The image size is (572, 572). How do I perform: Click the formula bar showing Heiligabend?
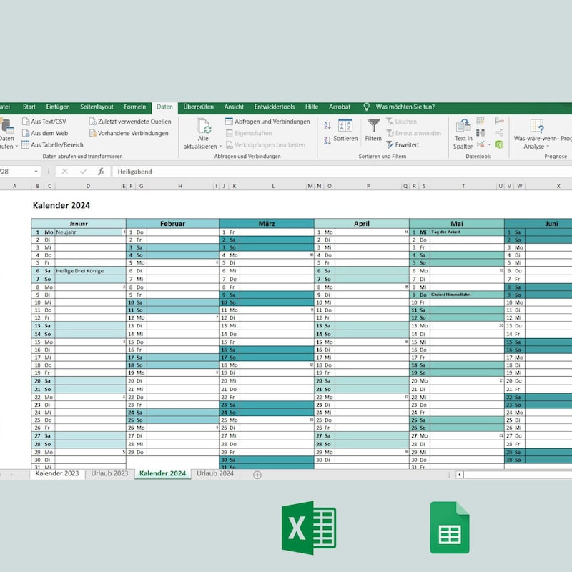342,172
